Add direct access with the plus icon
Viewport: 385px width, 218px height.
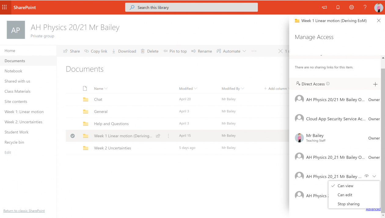375,84
